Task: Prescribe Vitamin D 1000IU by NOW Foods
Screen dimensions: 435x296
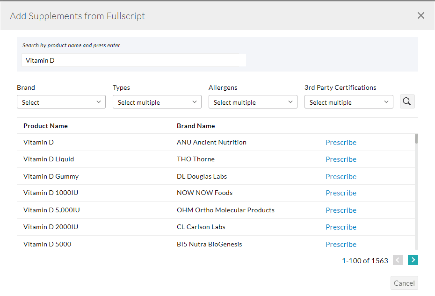Action: (341, 193)
